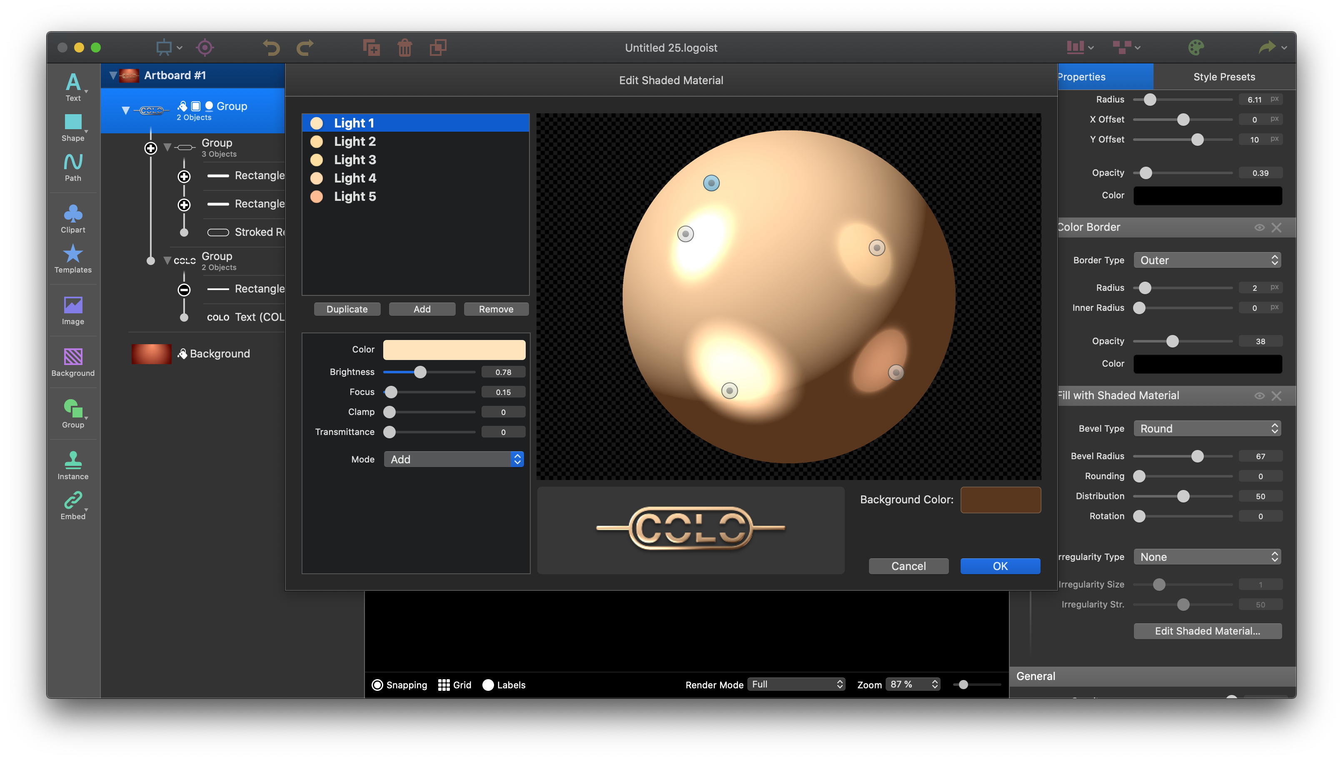Remove the Color Border effect

1277,227
